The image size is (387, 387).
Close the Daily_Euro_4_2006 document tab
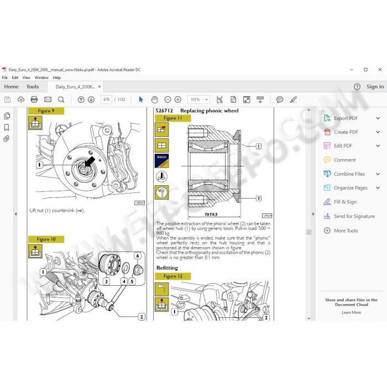click(x=99, y=87)
